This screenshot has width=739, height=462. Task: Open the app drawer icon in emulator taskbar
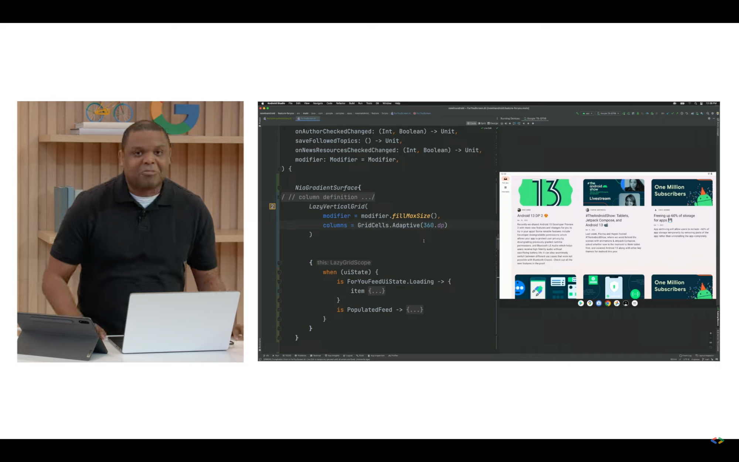(x=635, y=303)
